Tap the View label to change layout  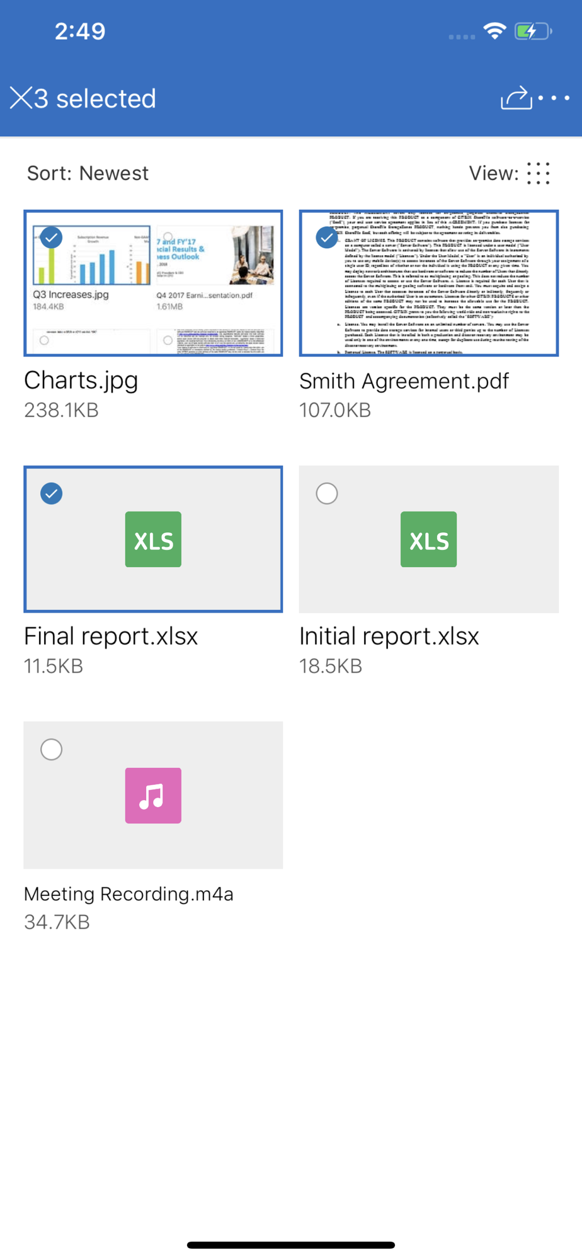tap(493, 173)
